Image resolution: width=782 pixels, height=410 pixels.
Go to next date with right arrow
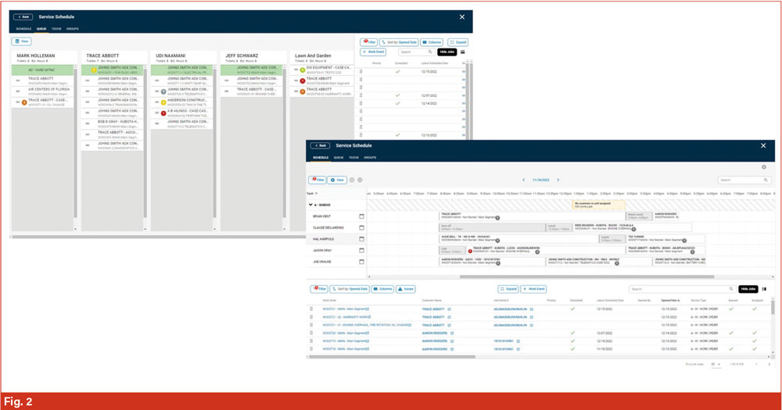558,180
